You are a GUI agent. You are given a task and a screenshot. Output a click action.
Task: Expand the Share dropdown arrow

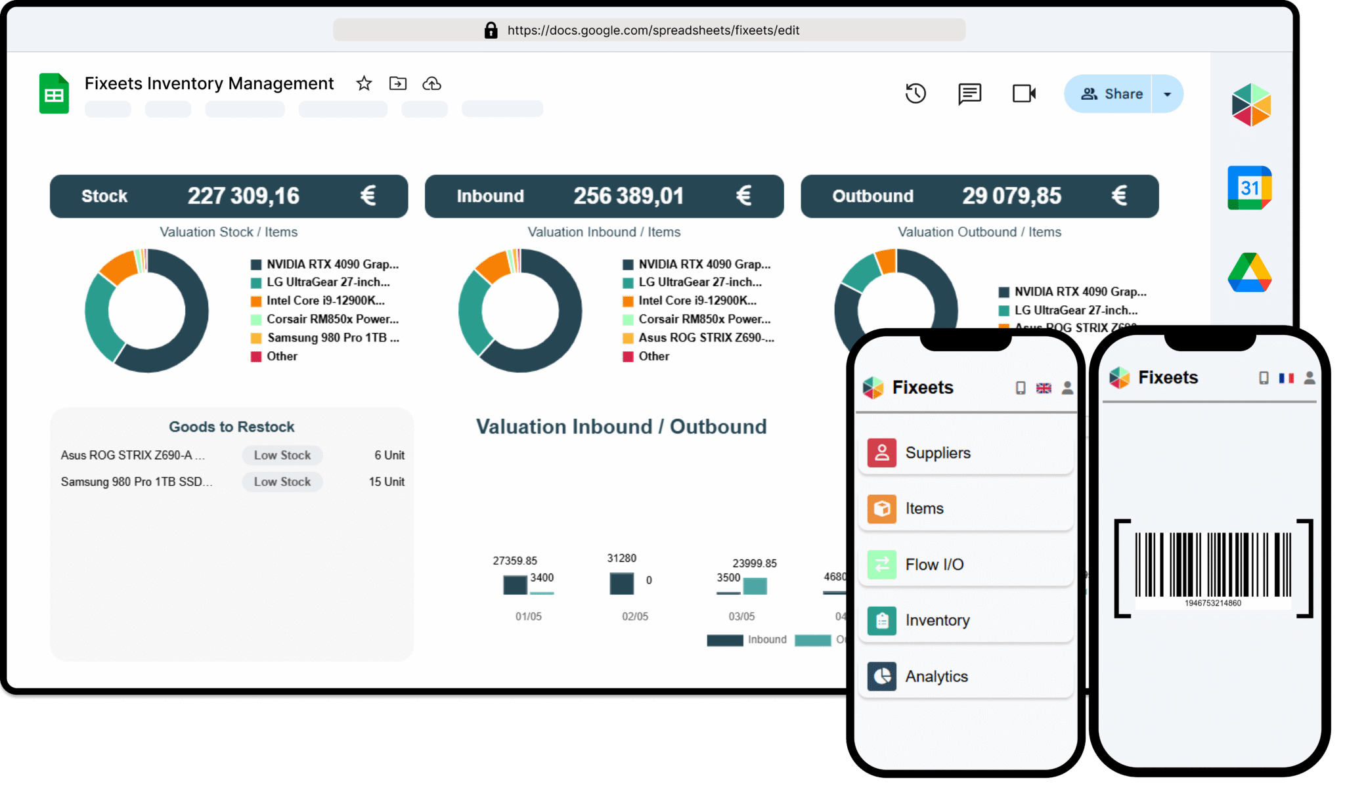click(1168, 95)
